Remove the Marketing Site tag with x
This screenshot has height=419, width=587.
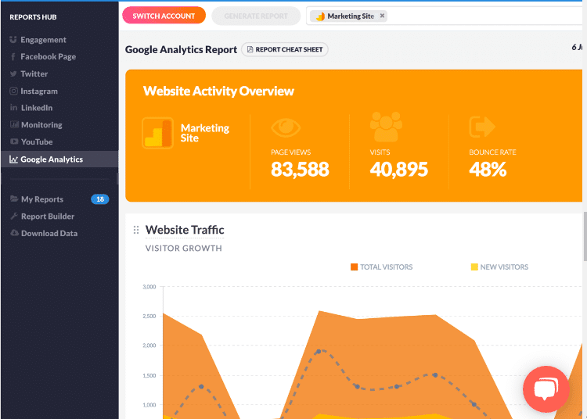tap(382, 16)
